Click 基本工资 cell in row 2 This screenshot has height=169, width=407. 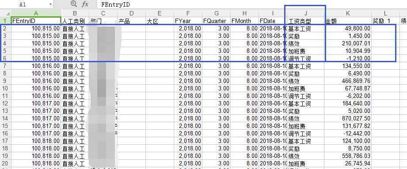pyautogui.click(x=306, y=29)
